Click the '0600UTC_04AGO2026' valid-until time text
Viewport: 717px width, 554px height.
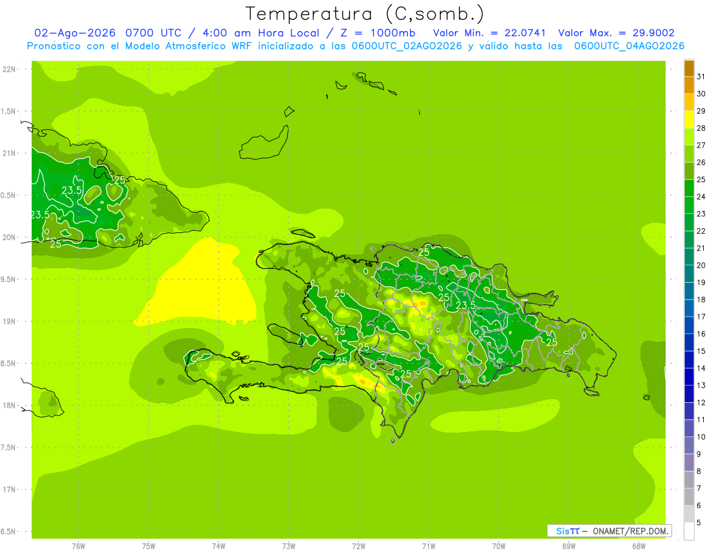tap(629, 46)
